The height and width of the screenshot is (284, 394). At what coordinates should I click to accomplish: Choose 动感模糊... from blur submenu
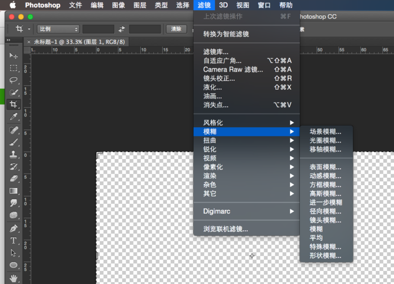click(x=326, y=176)
